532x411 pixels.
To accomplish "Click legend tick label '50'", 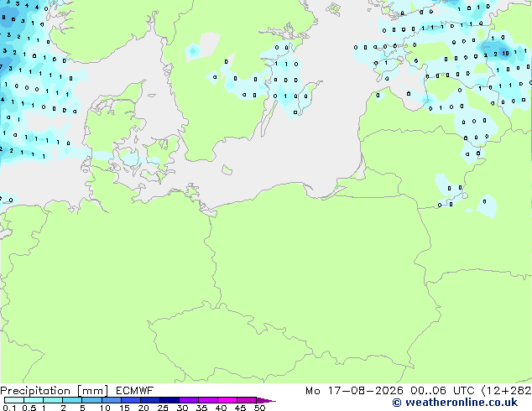I will coord(259,408).
